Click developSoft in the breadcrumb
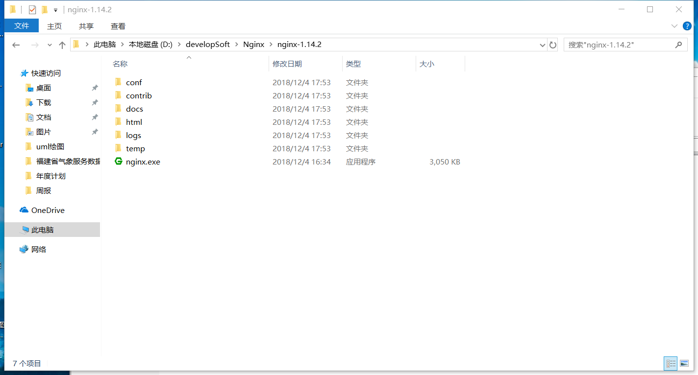The height and width of the screenshot is (375, 698). click(x=208, y=45)
